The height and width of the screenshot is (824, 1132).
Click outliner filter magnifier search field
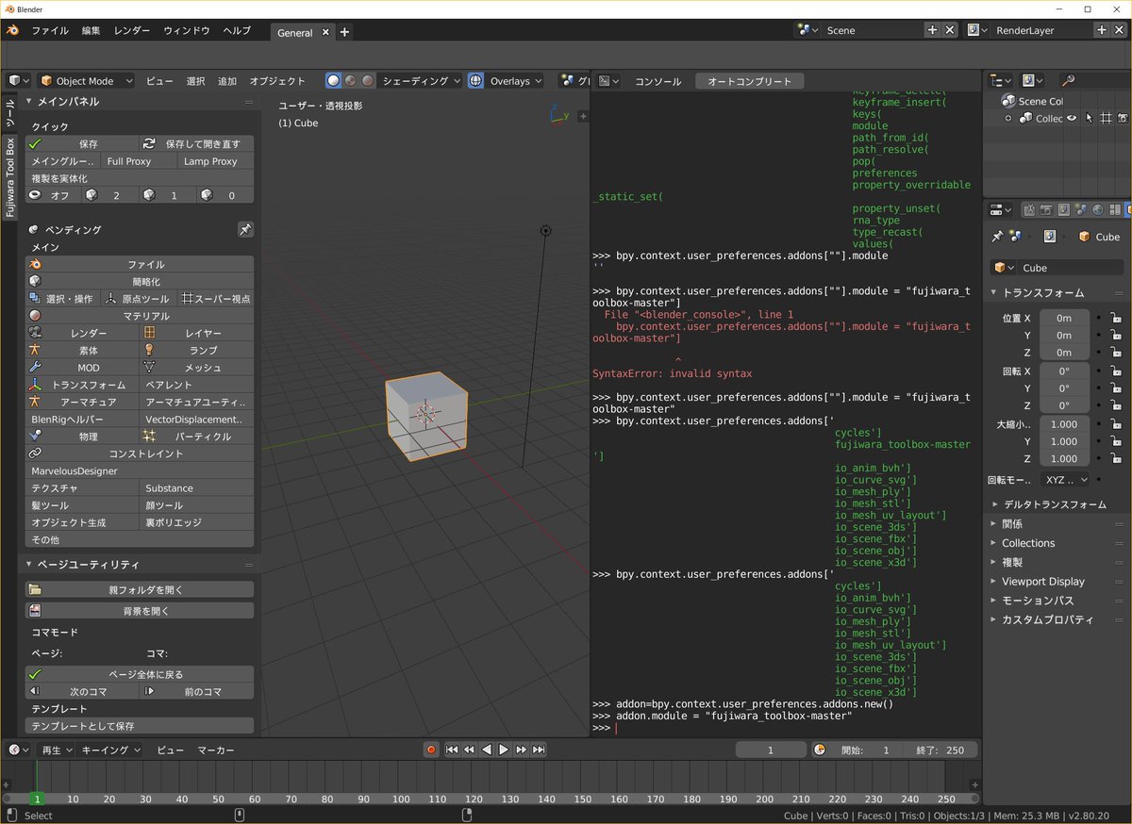click(1093, 81)
